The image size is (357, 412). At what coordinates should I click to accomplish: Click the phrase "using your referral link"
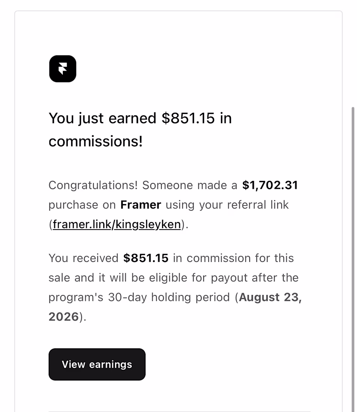[227, 205]
